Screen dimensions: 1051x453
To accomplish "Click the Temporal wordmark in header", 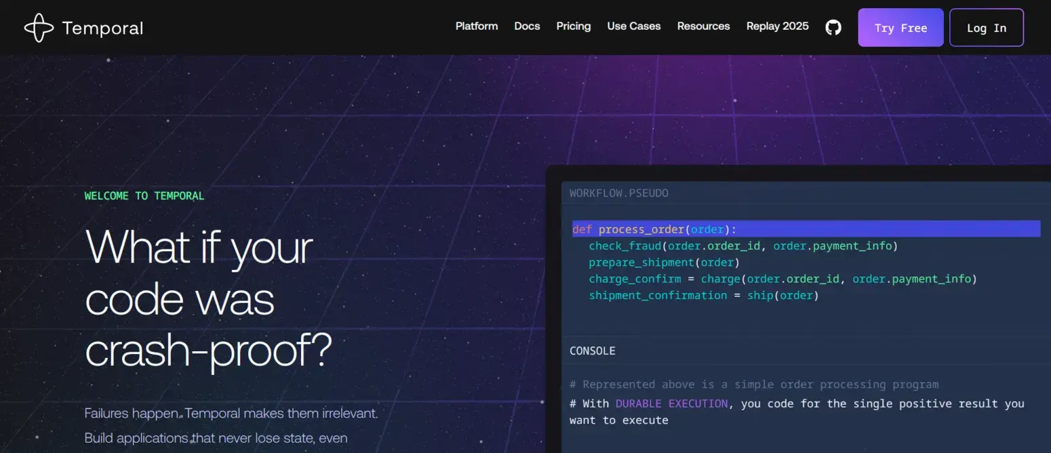I will pyautogui.click(x=102, y=28).
